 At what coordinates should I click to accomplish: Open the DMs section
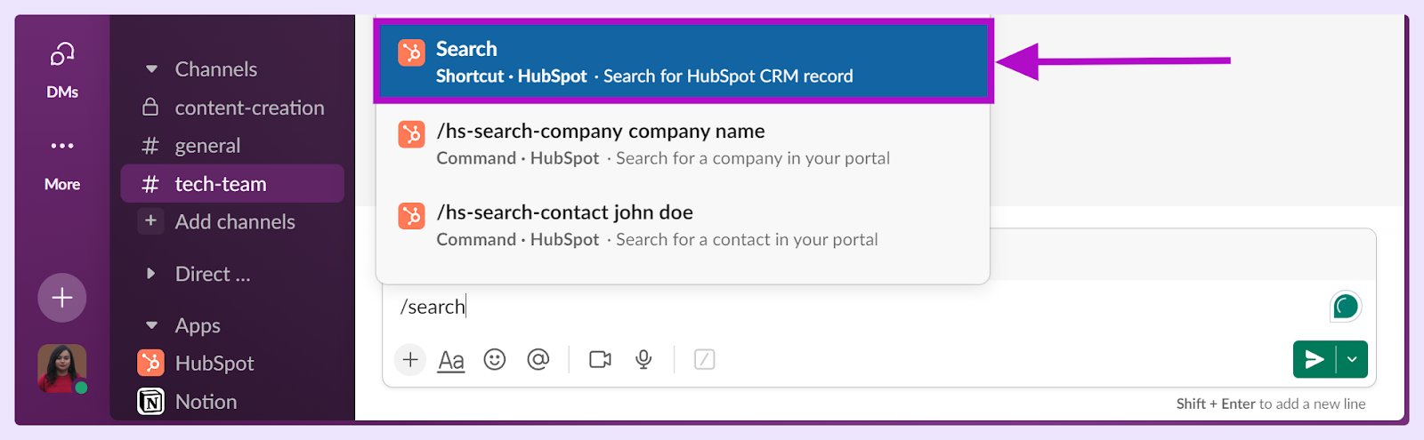[x=62, y=69]
